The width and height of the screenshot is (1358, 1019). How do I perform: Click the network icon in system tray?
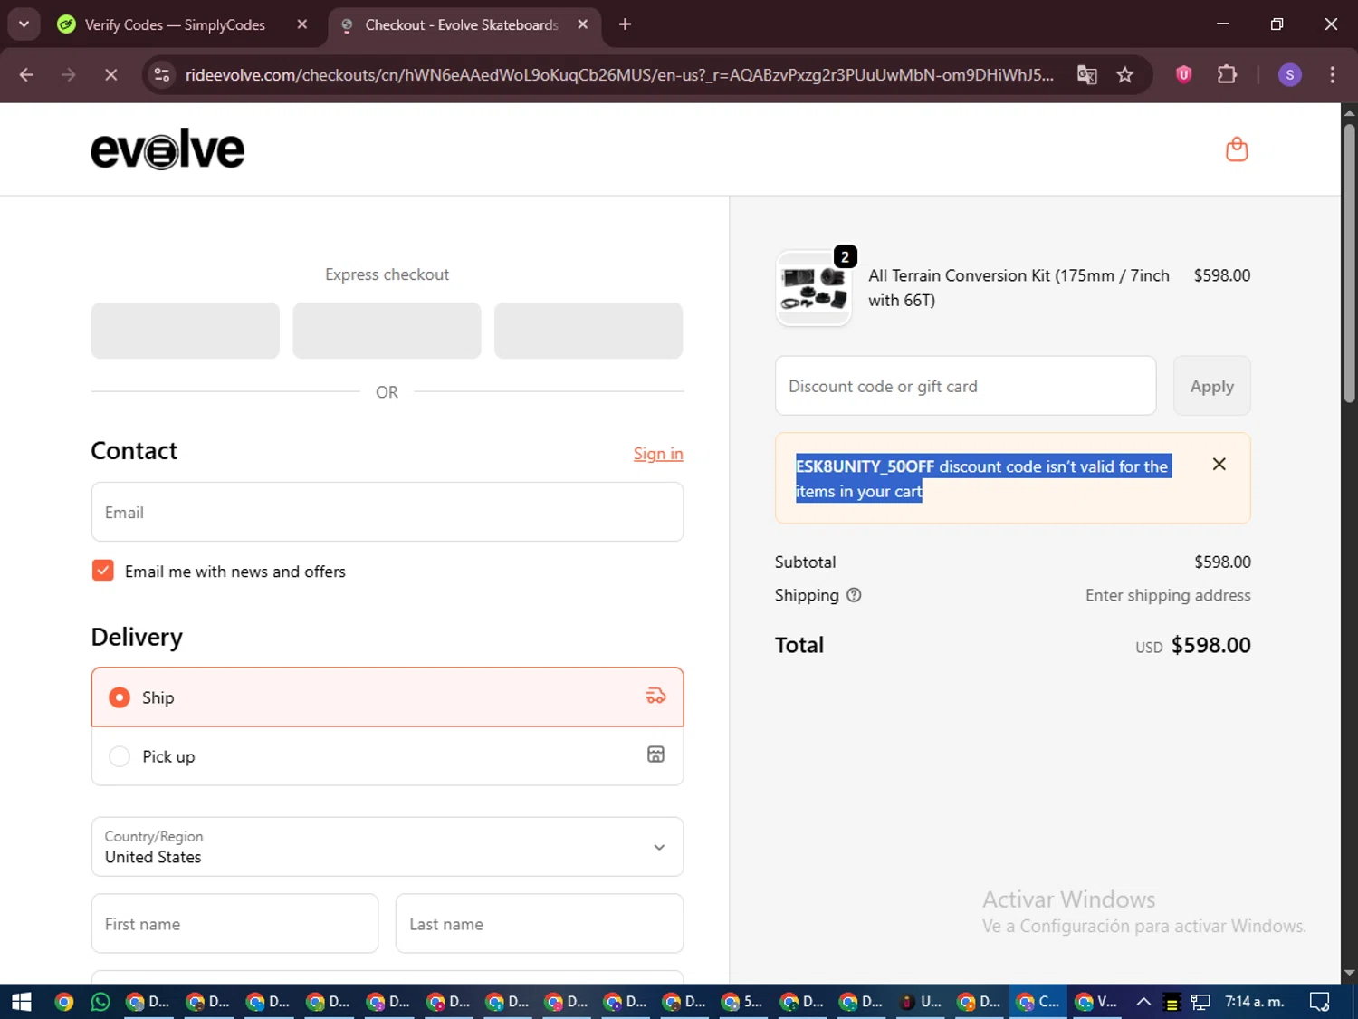(x=1200, y=1002)
